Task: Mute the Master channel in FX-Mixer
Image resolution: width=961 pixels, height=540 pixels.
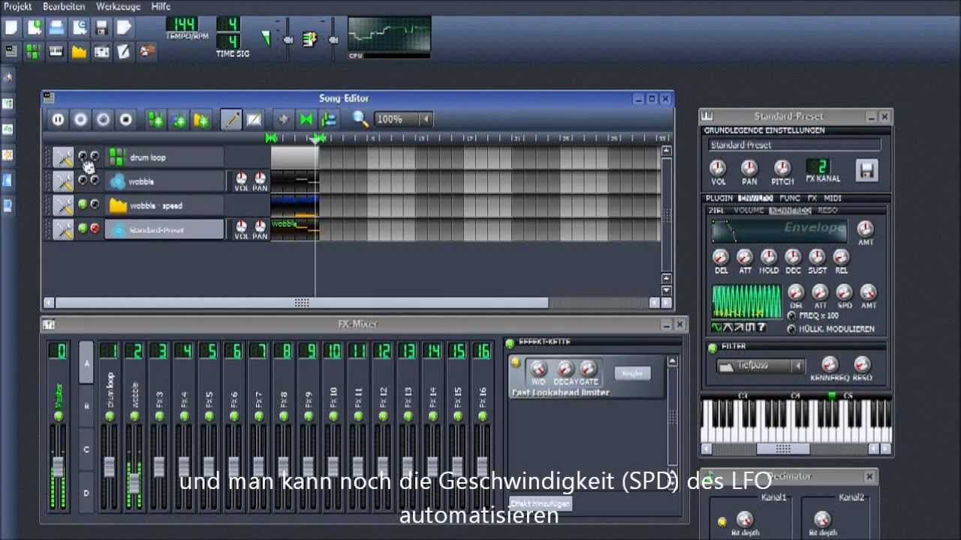Action: click(59, 415)
